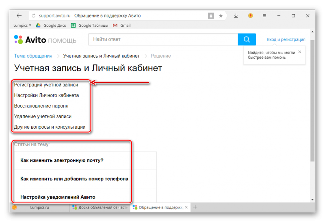Switch to the Lumpics.ru tab

coord(39,207)
